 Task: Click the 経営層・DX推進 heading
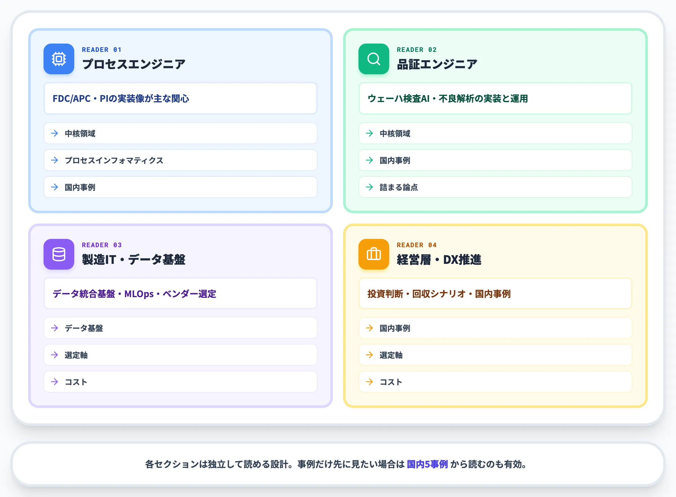pos(439,259)
